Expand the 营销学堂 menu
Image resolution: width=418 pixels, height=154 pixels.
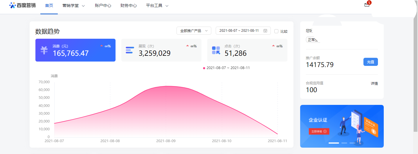(x=73, y=5)
